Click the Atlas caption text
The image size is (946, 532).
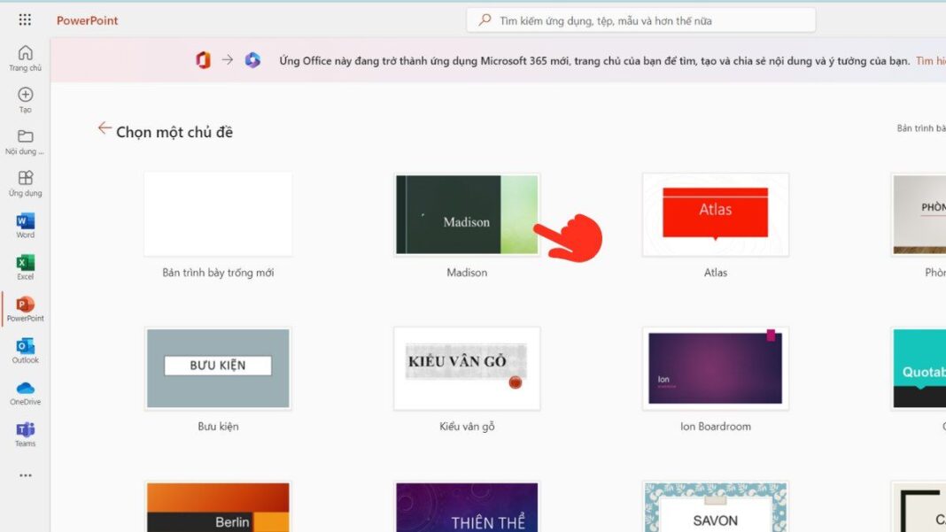(716, 273)
